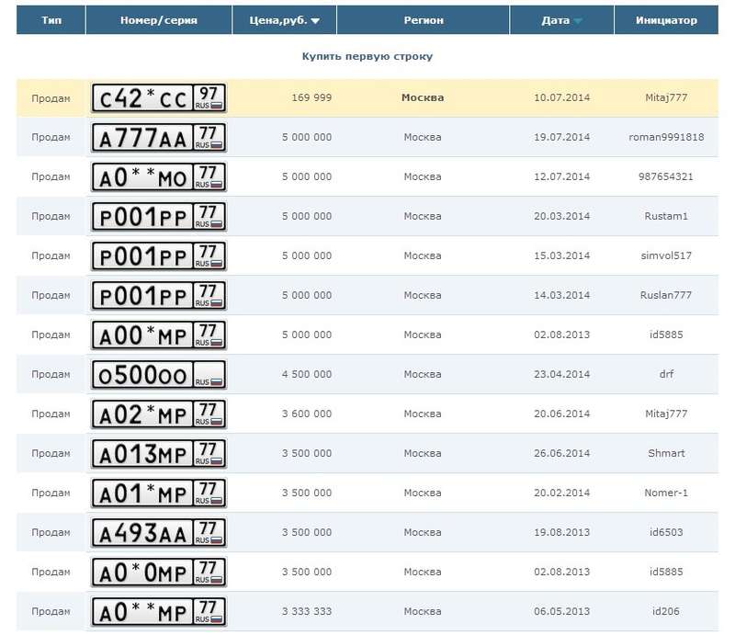Screen dimensions: 735x635
Task: Open seller drf
Action: click(666, 374)
